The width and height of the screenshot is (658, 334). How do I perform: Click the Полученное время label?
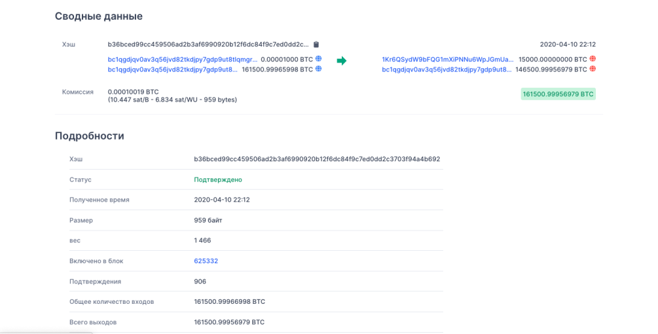coord(99,200)
